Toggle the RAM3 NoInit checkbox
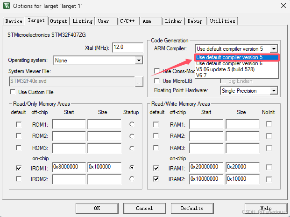290x217 pixels. 269,148
